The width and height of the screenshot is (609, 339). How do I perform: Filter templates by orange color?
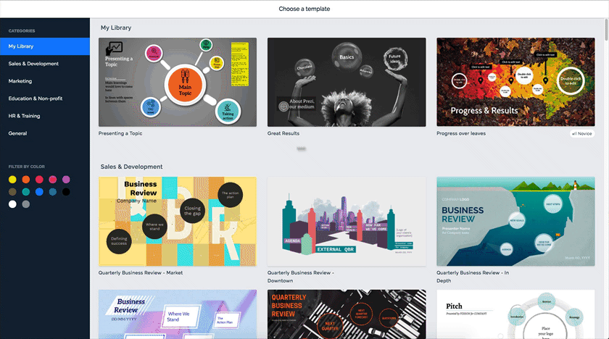tap(26, 179)
